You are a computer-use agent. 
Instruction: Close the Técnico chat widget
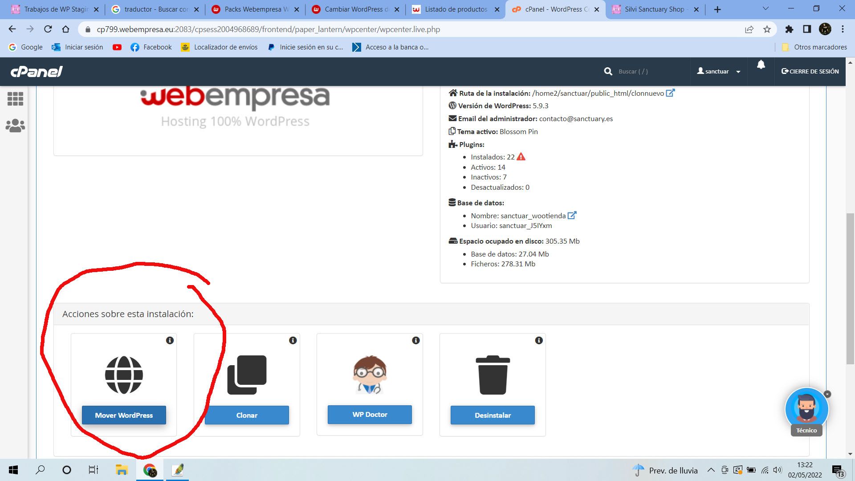tap(827, 394)
